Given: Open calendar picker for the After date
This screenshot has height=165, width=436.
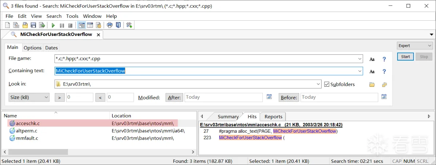Looking at the screenshot, I should coord(269,97).
